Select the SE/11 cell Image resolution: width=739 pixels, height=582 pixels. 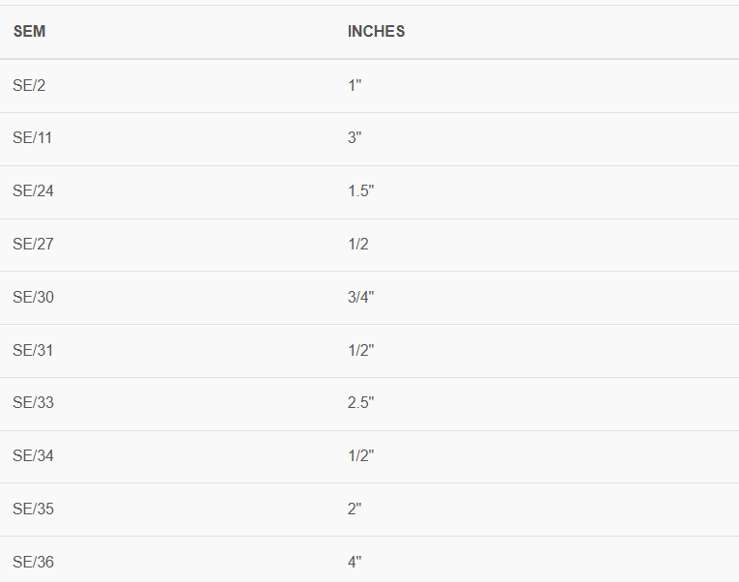[32, 137]
